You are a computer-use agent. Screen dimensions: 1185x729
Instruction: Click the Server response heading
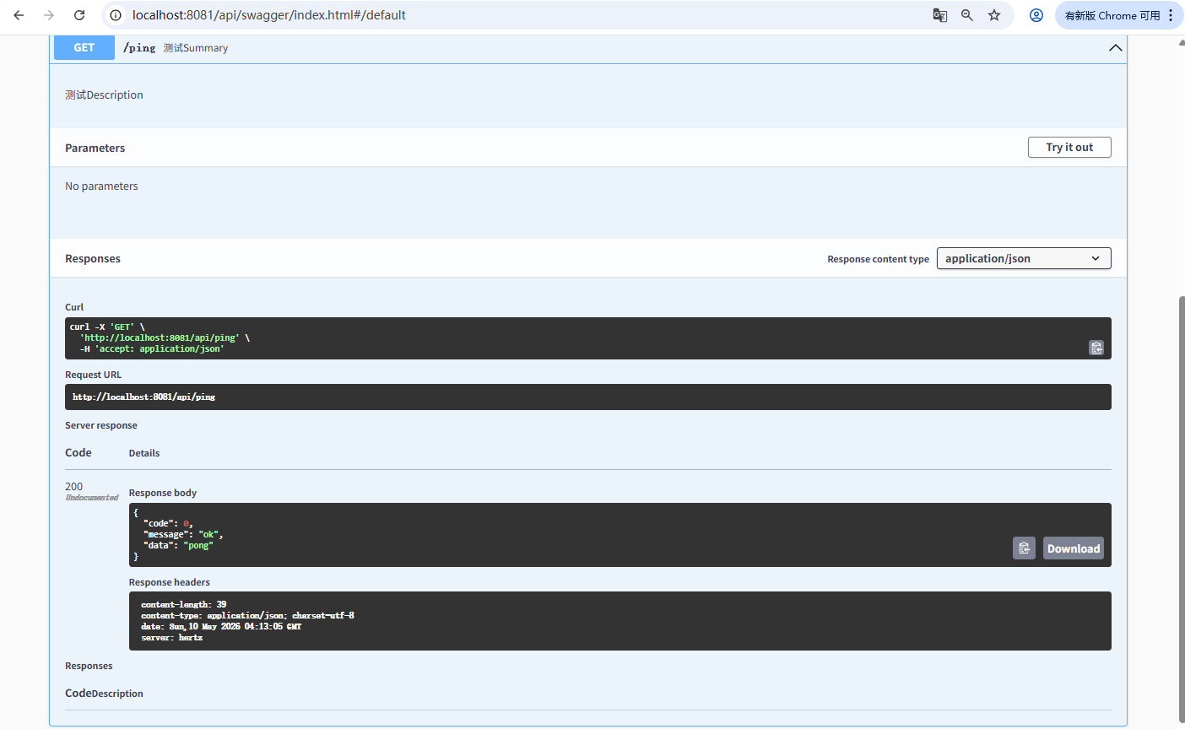(101, 425)
